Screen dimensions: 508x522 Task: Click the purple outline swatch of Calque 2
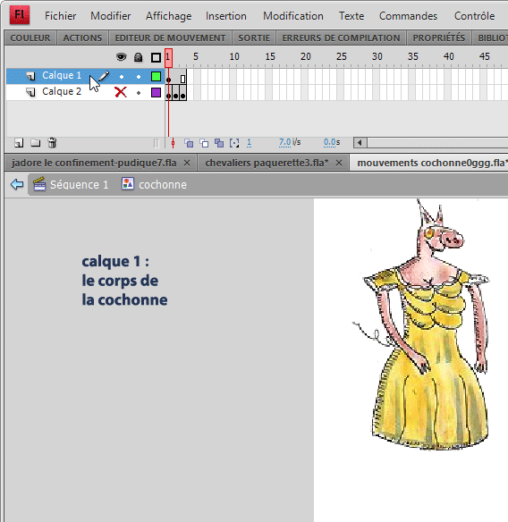pyautogui.click(x=156, y=92)
